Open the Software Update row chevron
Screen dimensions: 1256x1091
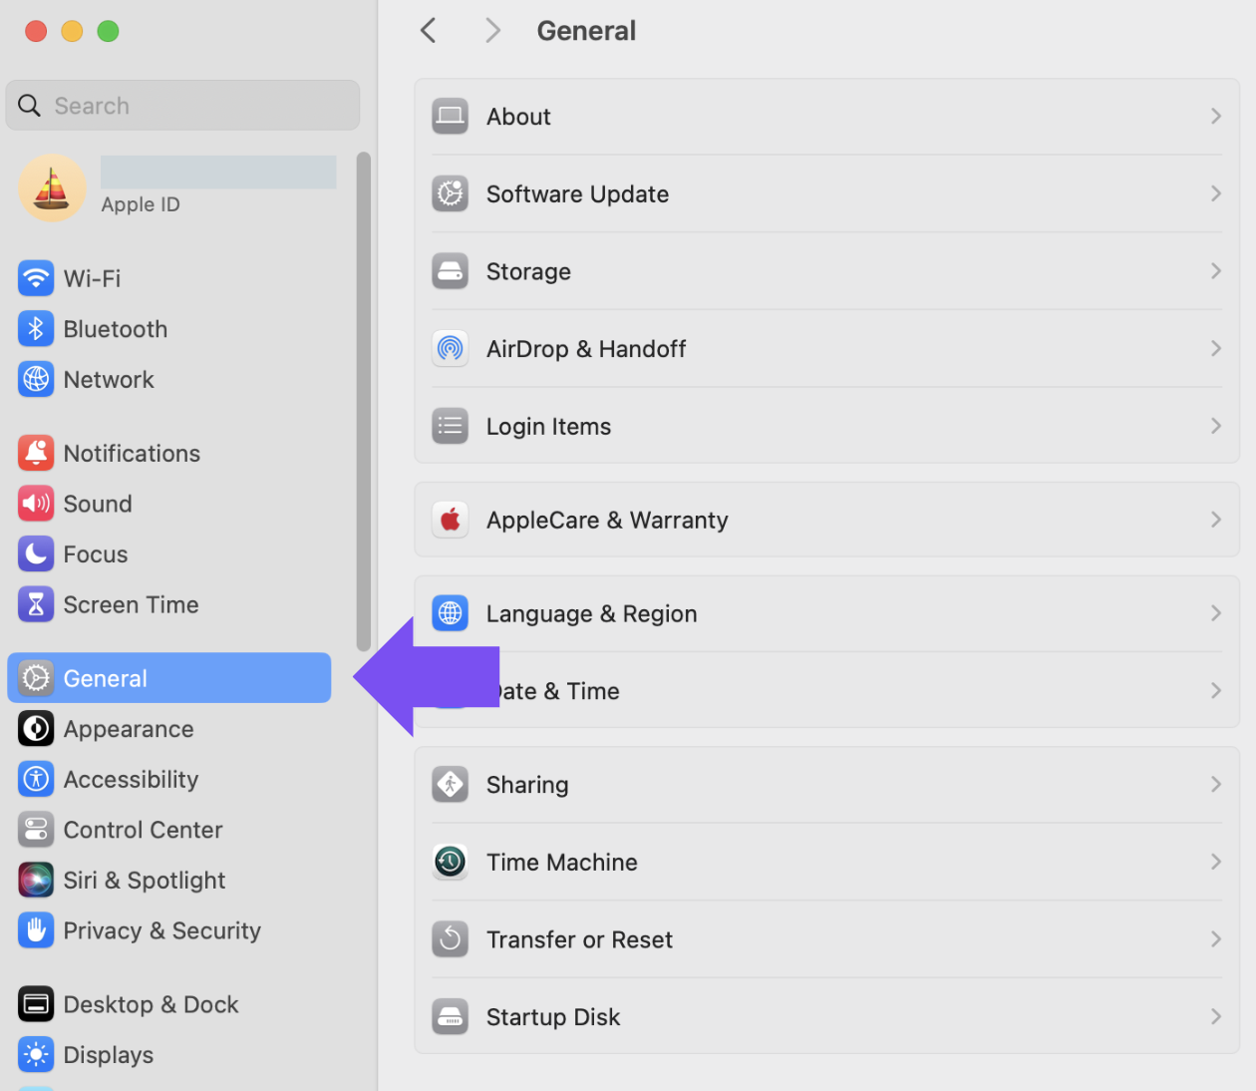point(1216,193)
